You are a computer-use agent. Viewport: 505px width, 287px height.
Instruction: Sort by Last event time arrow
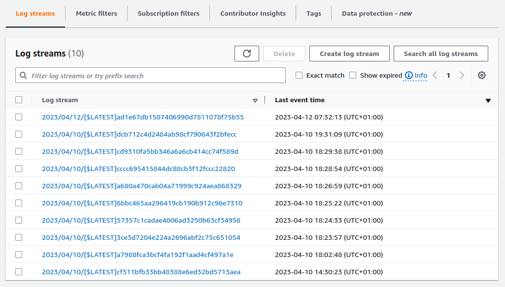488,100
